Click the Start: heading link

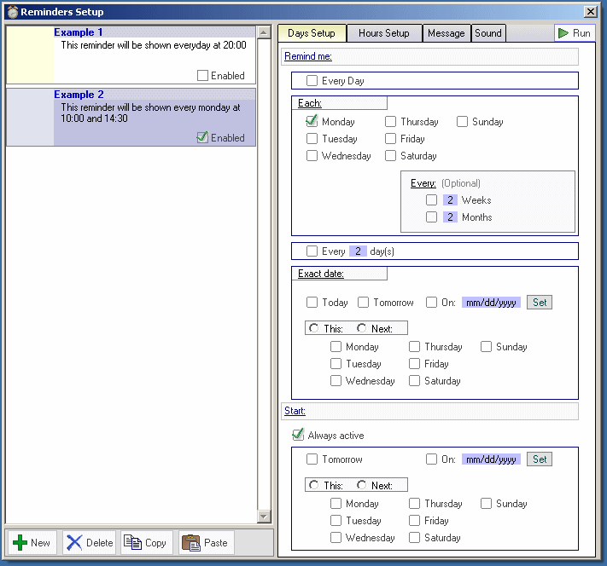click(295, 411)
